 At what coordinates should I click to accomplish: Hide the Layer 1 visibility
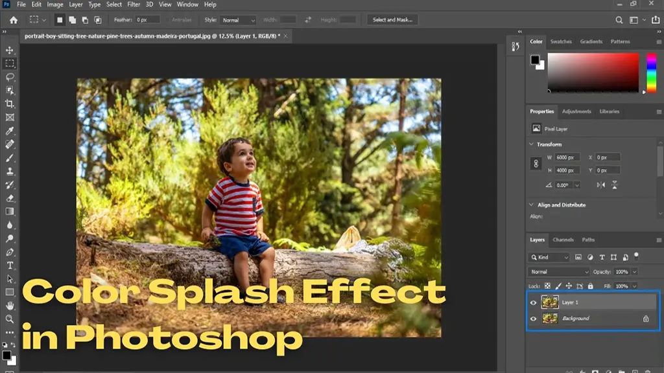(x=532, y=302)
